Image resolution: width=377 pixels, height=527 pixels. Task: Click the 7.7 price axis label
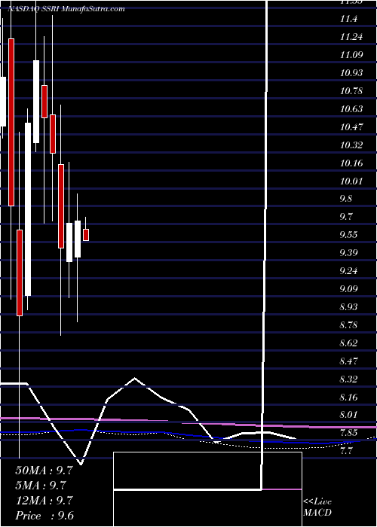346,451
